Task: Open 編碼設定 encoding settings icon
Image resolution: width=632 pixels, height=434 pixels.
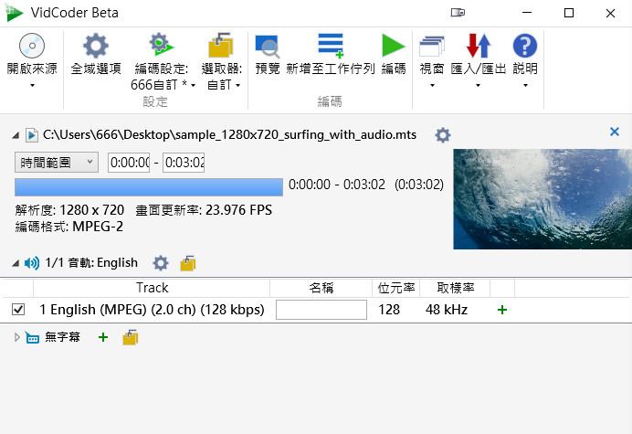Action: click(x=161, y=45)
